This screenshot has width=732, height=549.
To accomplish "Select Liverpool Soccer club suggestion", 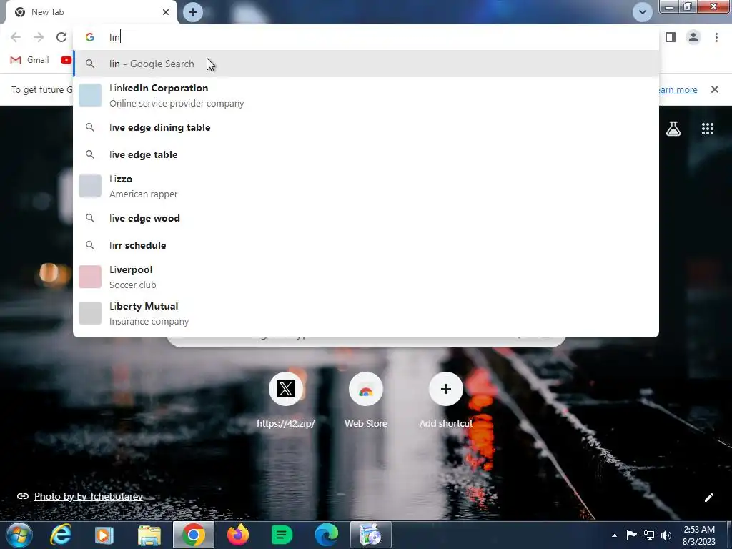I will (366, 277).
